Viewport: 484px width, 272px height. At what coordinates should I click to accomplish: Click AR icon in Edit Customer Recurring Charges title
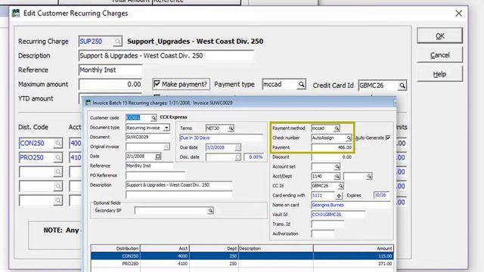click(x=16, y=13)
